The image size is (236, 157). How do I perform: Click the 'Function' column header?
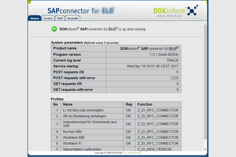pos(144,105)
